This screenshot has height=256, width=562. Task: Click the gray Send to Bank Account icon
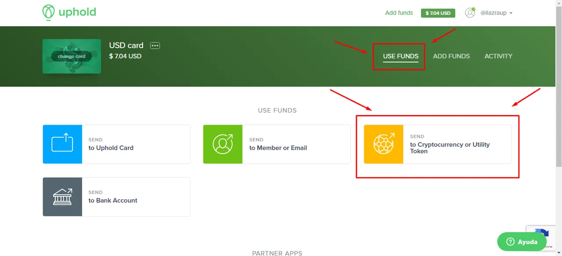point(62,197)
